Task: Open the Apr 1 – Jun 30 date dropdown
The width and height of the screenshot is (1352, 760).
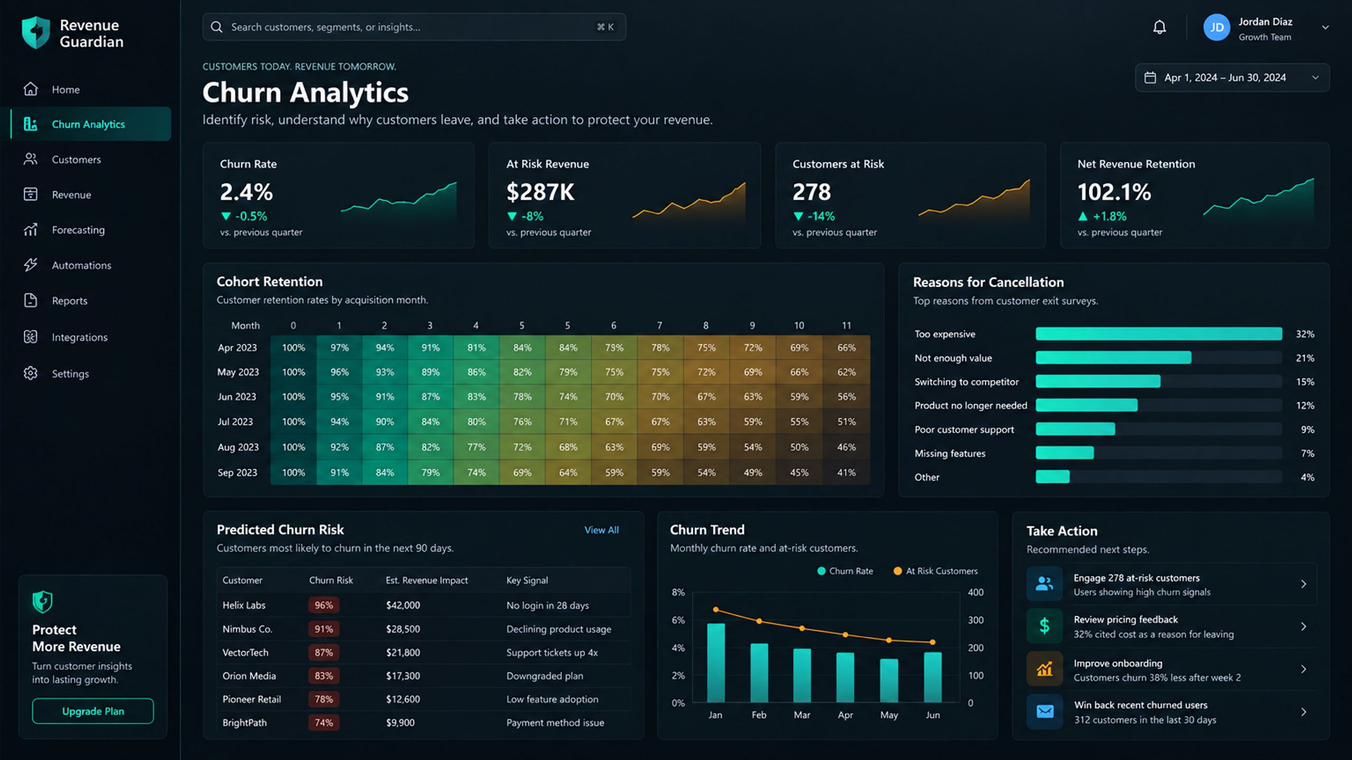Action: 1232,78
